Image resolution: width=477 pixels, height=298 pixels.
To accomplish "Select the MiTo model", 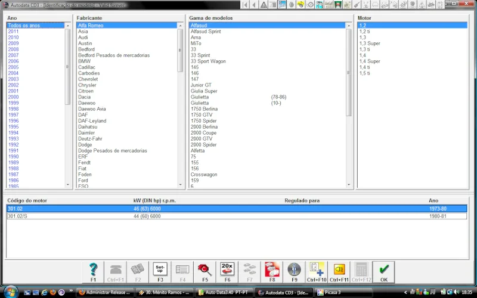I will tap(196, 43).
